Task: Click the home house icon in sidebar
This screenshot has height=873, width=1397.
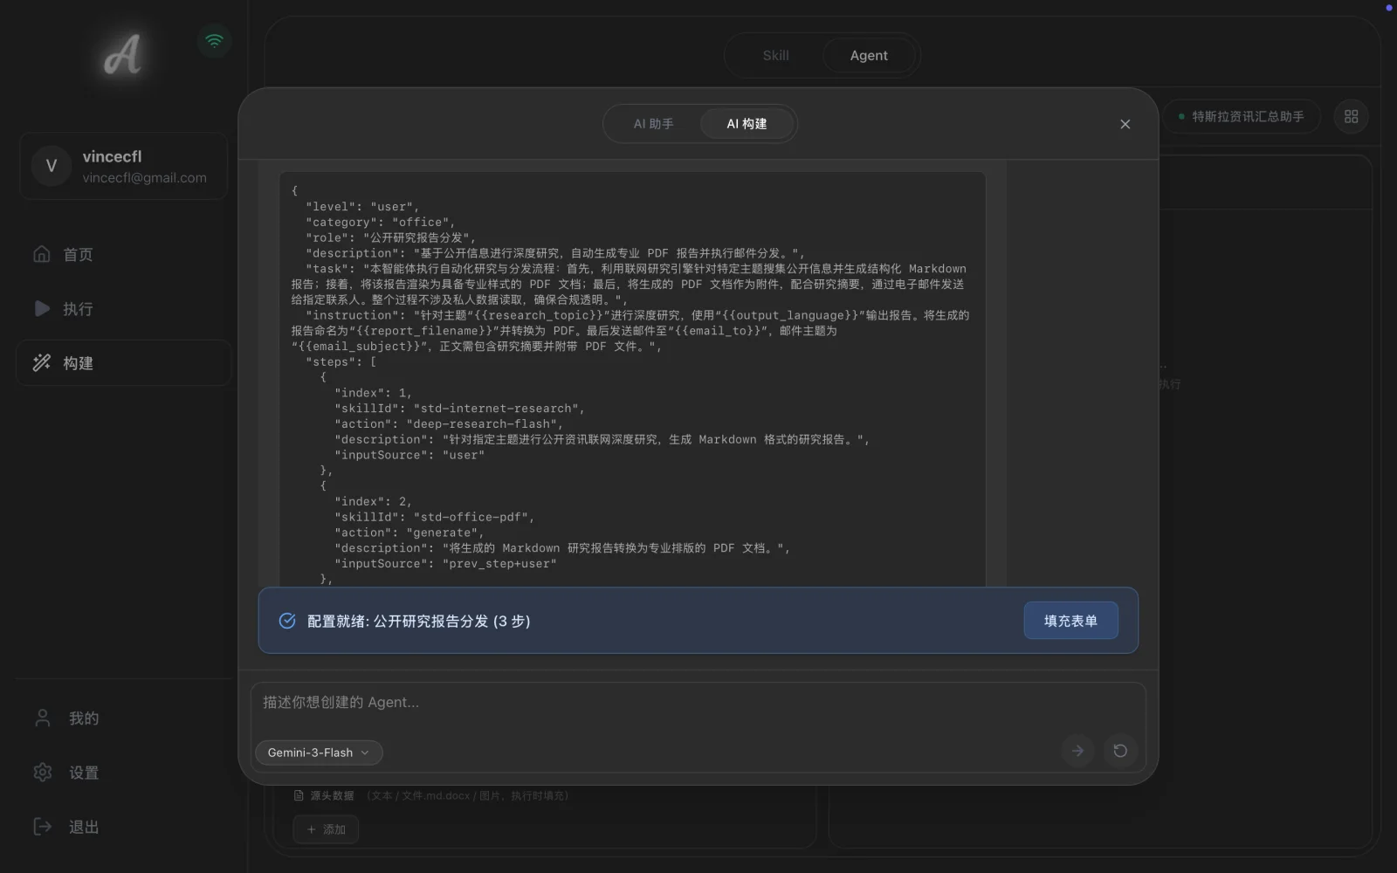Action: coord(42,254)
